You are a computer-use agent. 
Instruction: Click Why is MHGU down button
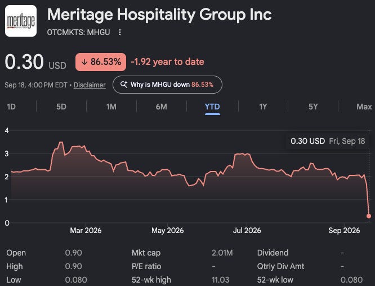[167, 85]
